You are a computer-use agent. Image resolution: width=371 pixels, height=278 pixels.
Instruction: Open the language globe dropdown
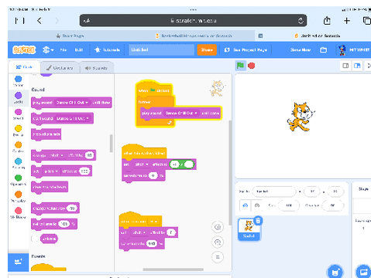click(x=48, y=50)
